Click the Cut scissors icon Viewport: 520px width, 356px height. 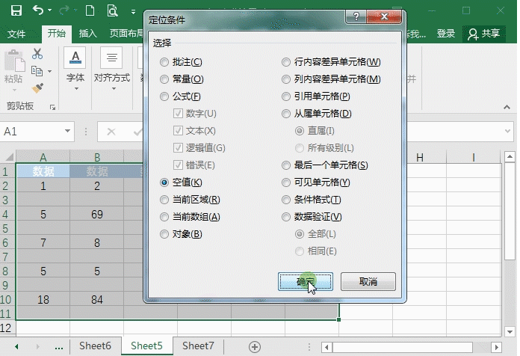37,54
